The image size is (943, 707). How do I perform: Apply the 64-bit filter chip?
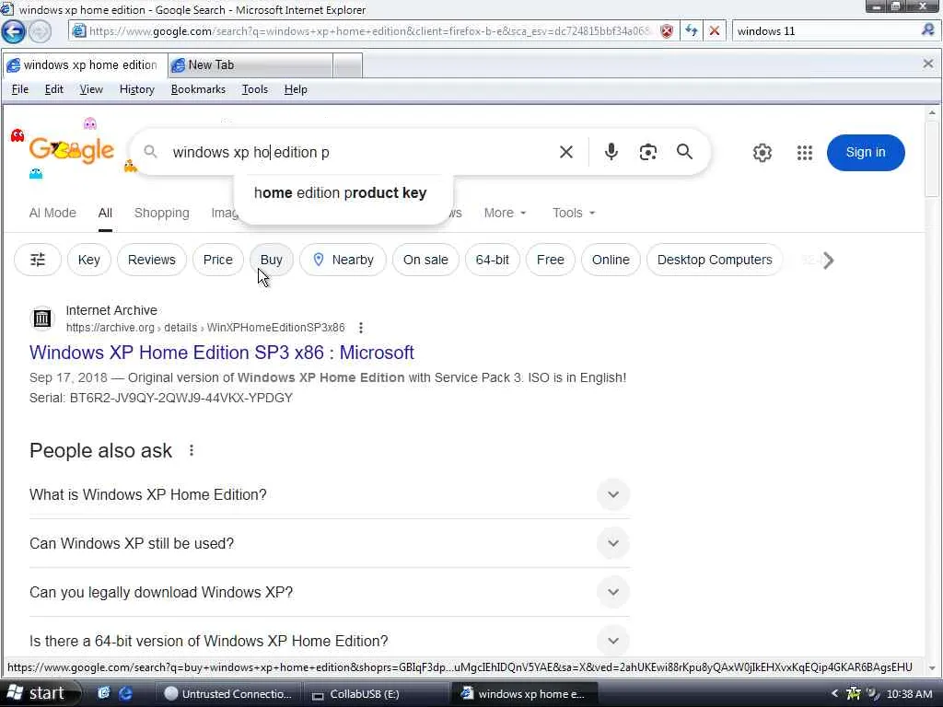[x=492, y=260]
